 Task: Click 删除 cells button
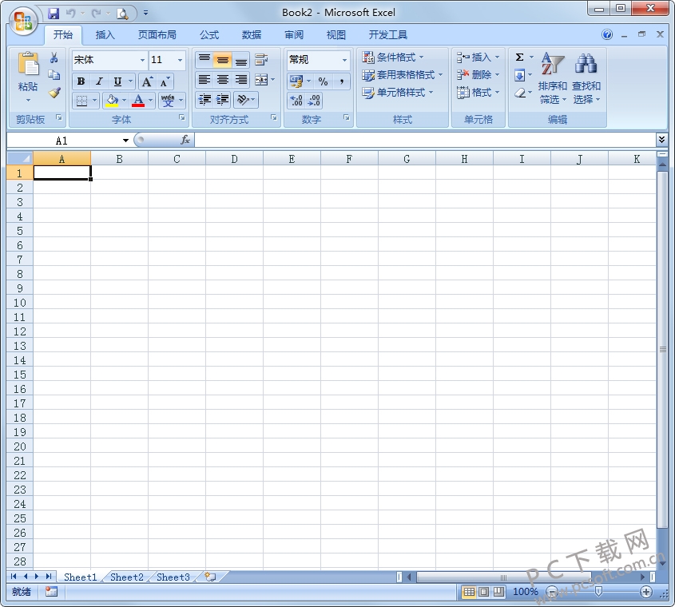coord(478,75)
